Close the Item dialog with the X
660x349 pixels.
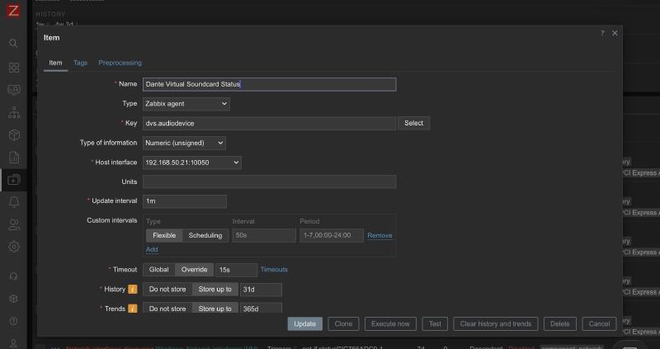tap(615, 33)
